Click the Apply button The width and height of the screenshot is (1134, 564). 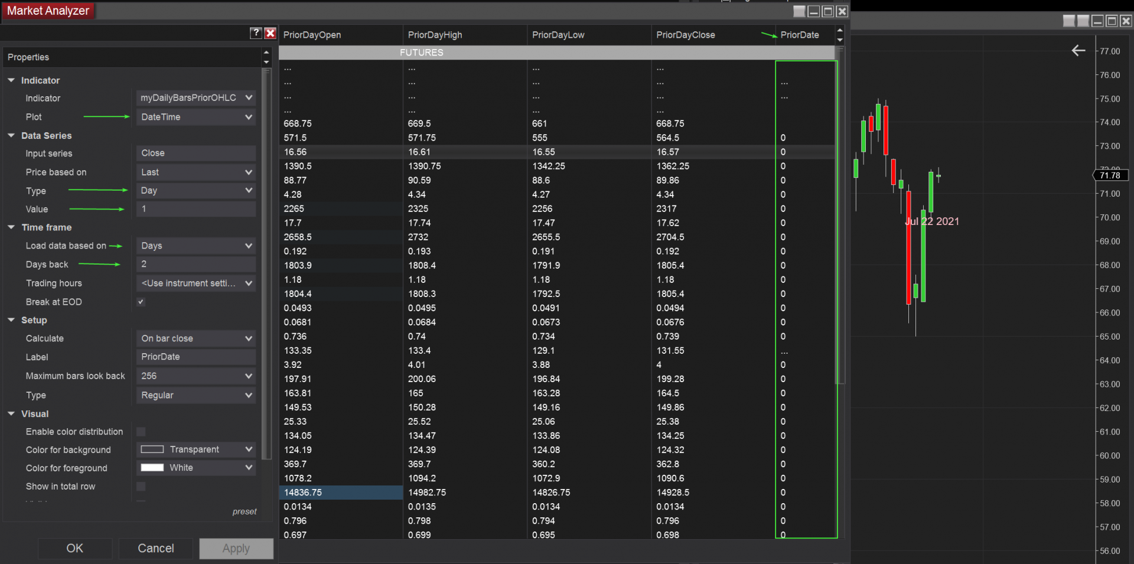click(236, 549)
